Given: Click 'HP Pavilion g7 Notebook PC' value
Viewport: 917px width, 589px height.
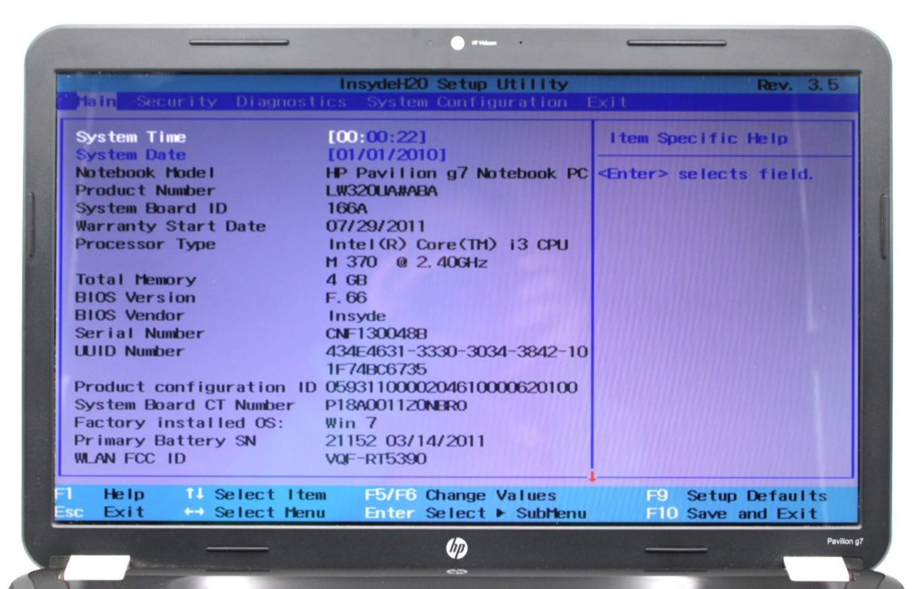Looking at the screenshot, I should (x=457, y=173).
